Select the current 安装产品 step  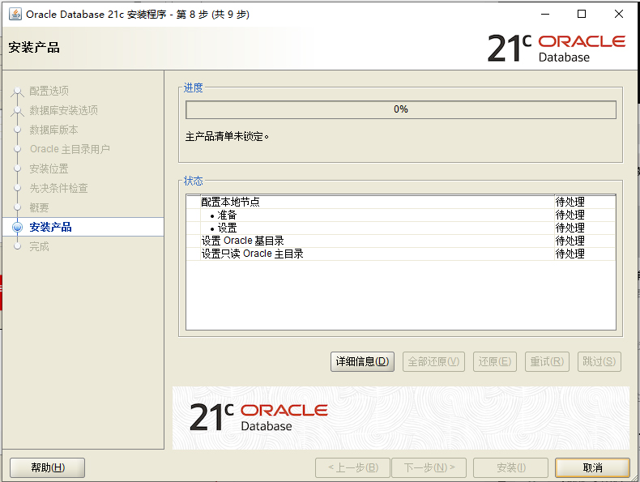click(83, 227)
